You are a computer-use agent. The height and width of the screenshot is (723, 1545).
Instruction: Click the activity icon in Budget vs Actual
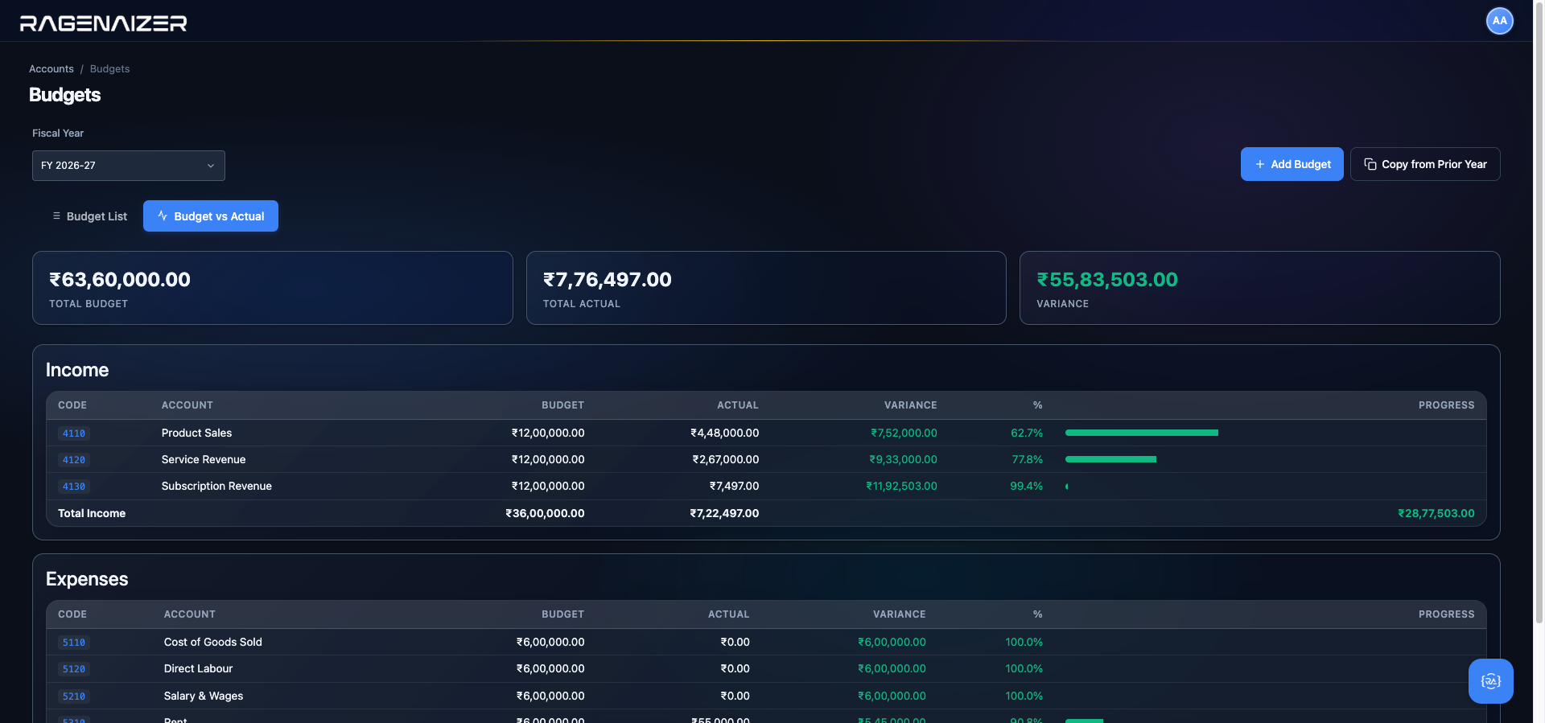[163, 216]
